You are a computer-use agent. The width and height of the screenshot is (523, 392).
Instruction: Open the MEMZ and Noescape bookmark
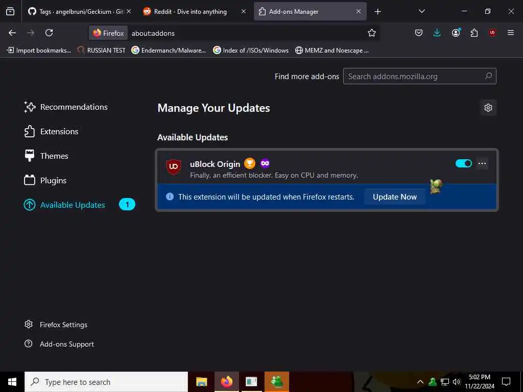[332, 51]
